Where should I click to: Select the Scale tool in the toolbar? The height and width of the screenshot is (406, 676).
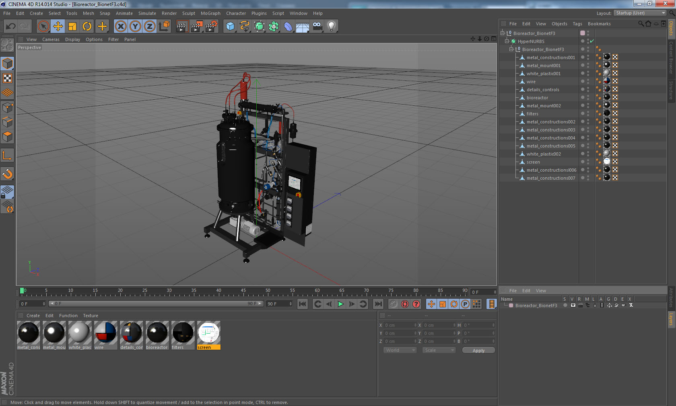[x=72, y=27]
